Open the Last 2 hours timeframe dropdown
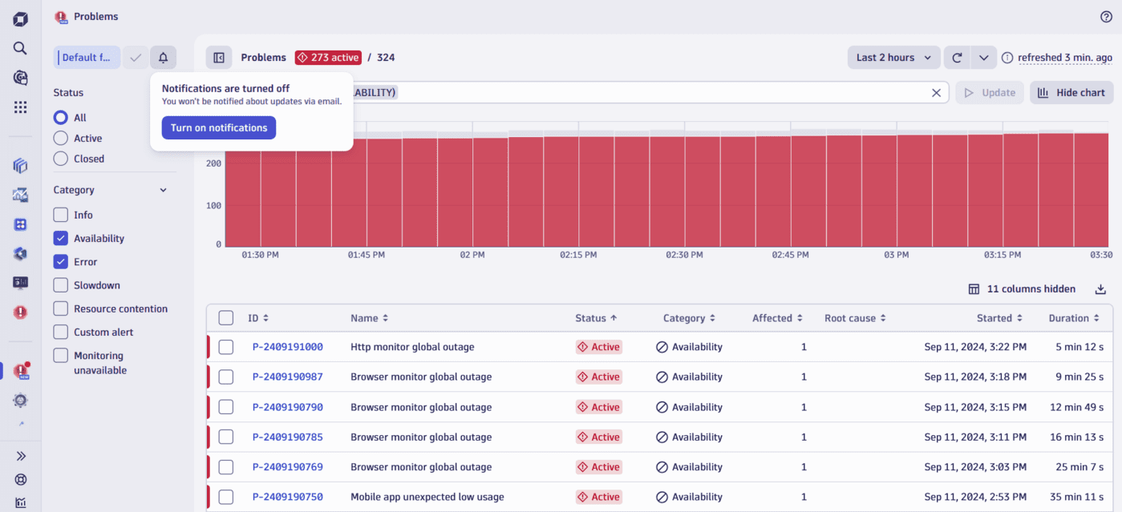 pyautogui.click(x=893, y=57)
